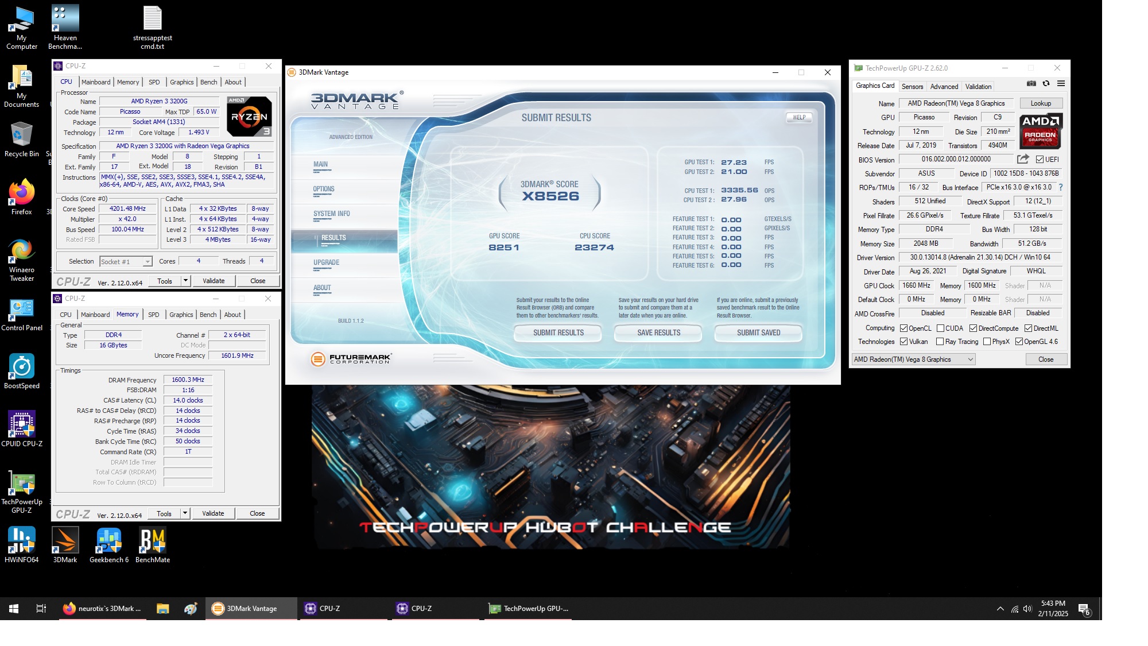Toggle Vulkan checkbox
This screenshot has width=1148, height=646.
[903, 342]
